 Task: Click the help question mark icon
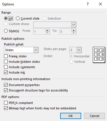pyautogui.click(x=88, y=4)
